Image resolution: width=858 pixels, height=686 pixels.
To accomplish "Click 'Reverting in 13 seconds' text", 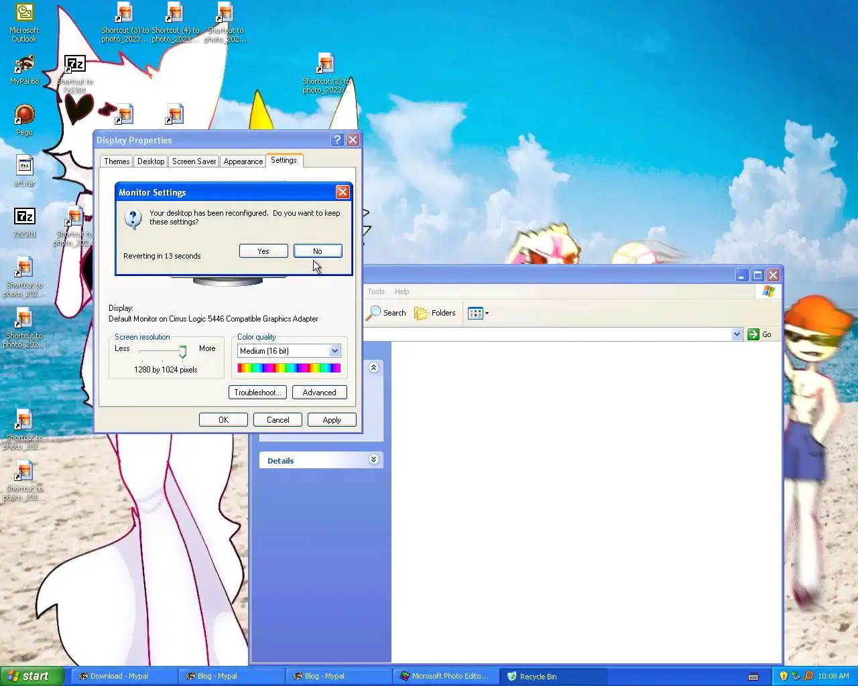I will click(162, 256).
